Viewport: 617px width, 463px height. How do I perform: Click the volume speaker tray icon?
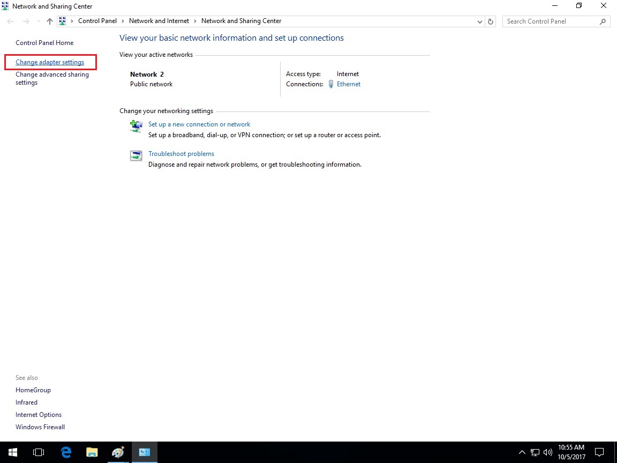tap(548, 452)
